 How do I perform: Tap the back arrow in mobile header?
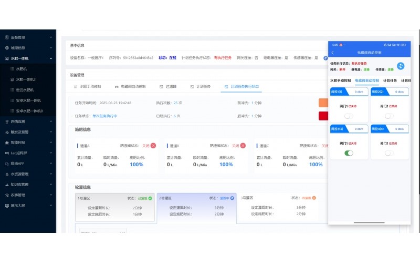point(333,53)
